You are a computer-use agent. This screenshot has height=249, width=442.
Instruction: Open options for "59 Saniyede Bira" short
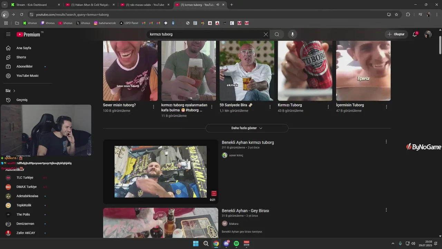click(270, 107)
